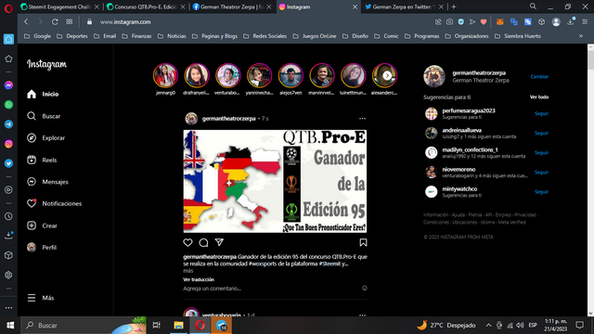Click Cambiar to switch account
Viewport: 594px width, 334px height.
[x=539, y=76]
